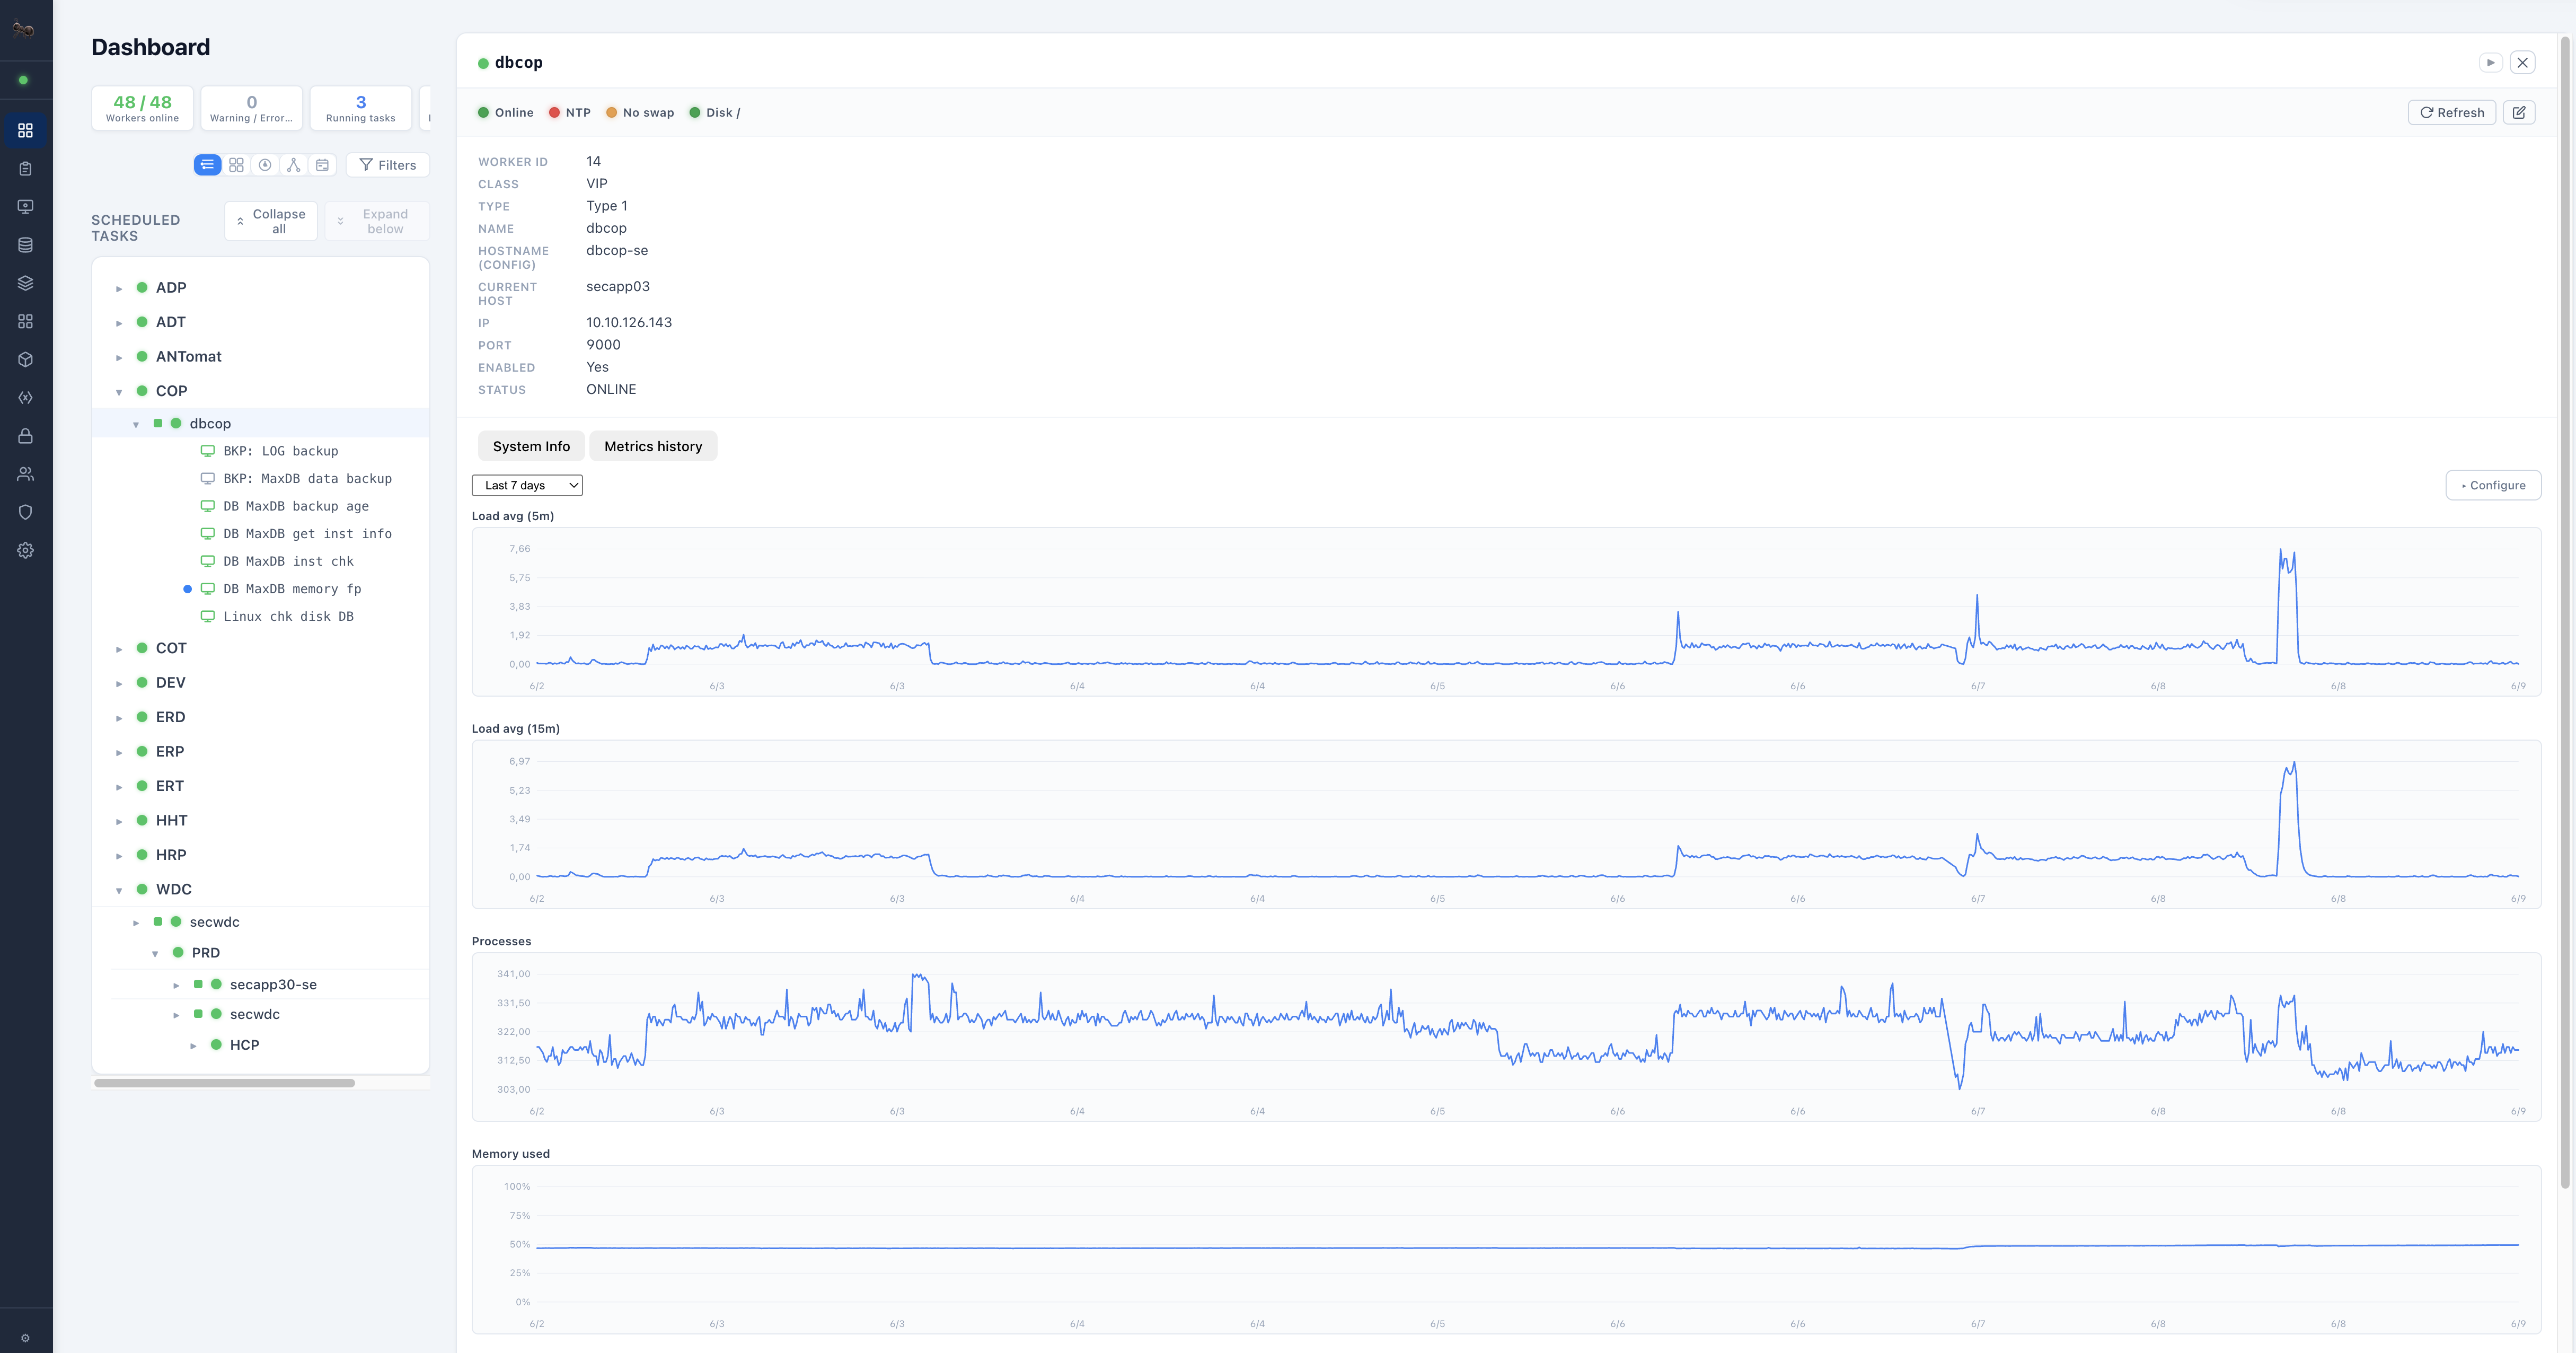Click the No swap status indicator
The image size is (2576, 1353).
[640, 113]
